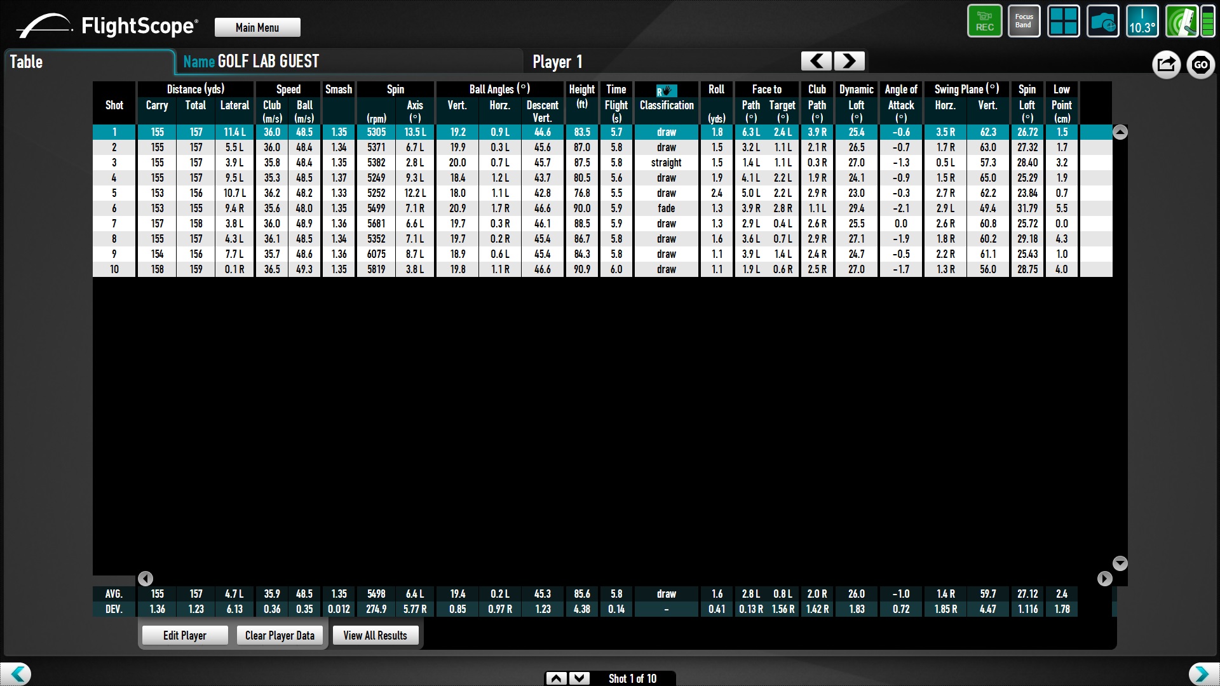The width and height of the screenshot is (1220, 686).
Task: Open the Focus Band icon
Action: 1024,22
